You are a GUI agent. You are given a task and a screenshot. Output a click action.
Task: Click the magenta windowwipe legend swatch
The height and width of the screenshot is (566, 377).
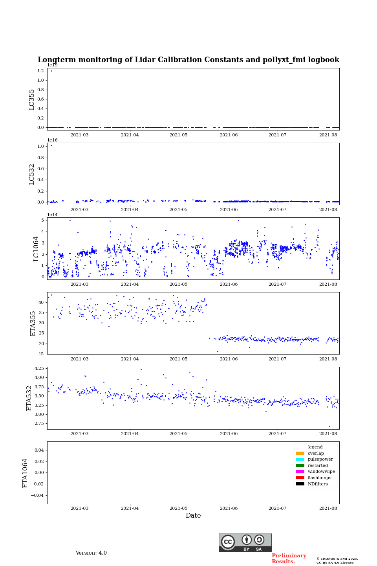pyautogui.click(x=300, y=472)
